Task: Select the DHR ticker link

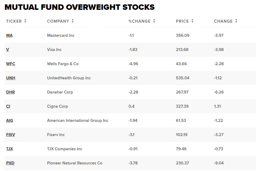Action: [x=10, y=92]
